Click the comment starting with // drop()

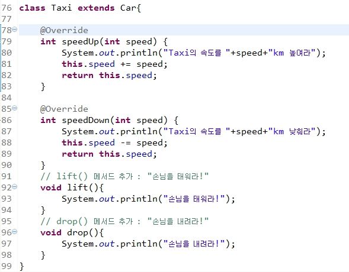(124, 221)
